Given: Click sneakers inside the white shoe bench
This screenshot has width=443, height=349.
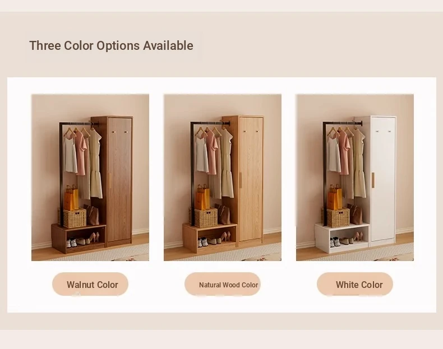Looking at the screenshot, I should tap(335, 242).
